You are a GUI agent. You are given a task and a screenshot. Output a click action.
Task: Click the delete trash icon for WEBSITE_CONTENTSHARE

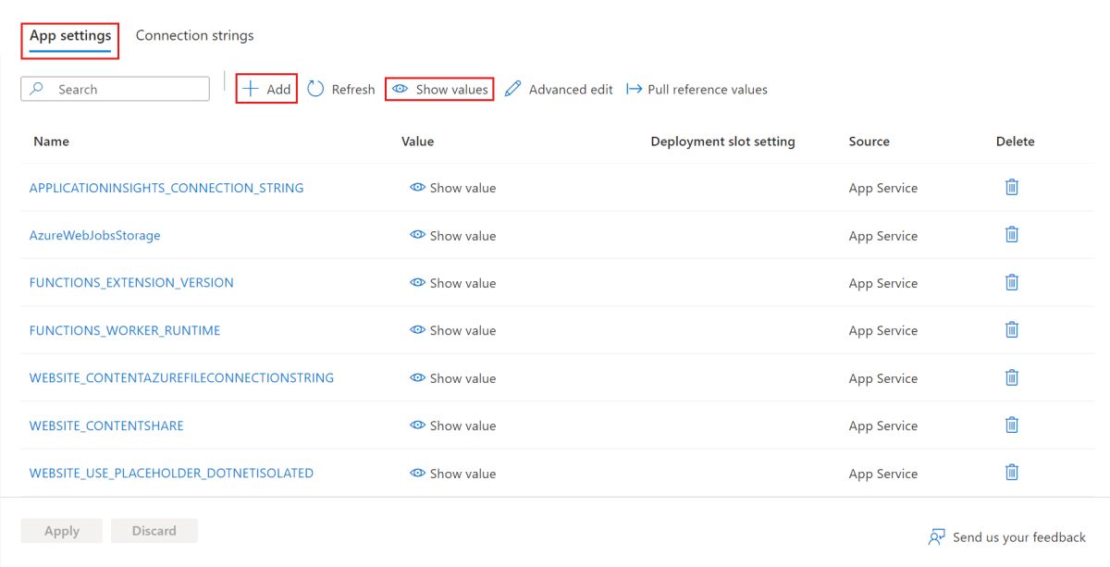1011,425
